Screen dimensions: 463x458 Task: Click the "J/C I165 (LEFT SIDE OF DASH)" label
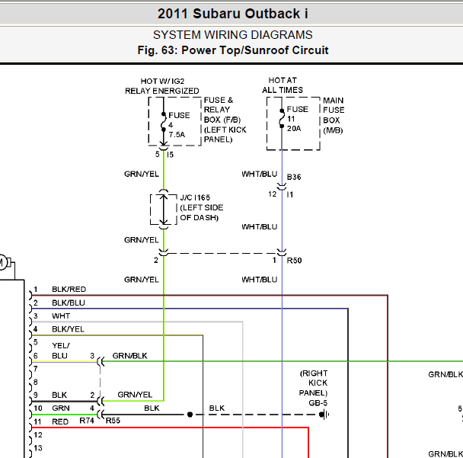point(202,207)
